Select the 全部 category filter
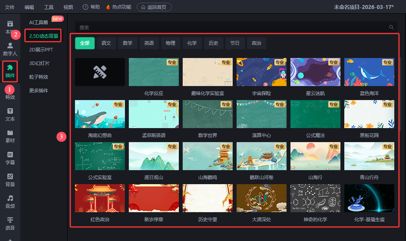The image size is (406, 241). pyautogui.click(x=85, y=43)
